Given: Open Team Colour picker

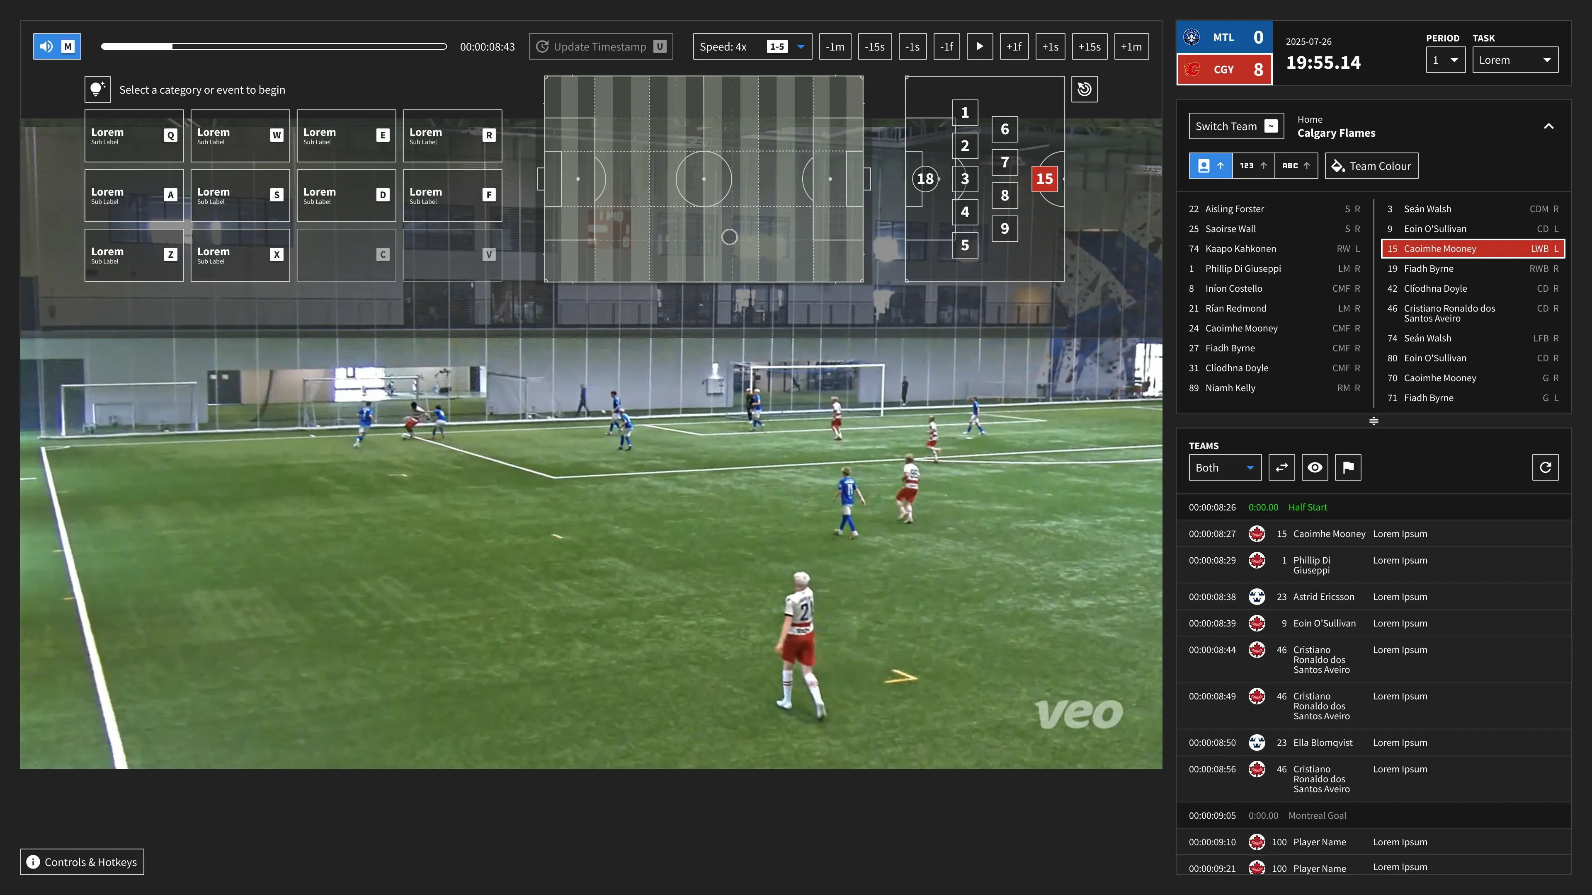Looking at the screenshot, I should (x=1371, y=166).
